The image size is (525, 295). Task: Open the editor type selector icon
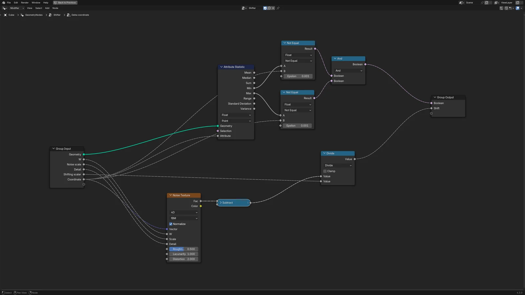5,8
